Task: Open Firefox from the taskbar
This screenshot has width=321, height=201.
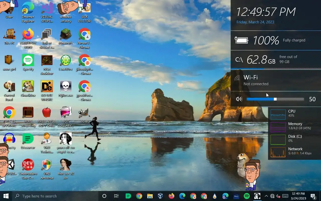Action: [x=171, y=196]
